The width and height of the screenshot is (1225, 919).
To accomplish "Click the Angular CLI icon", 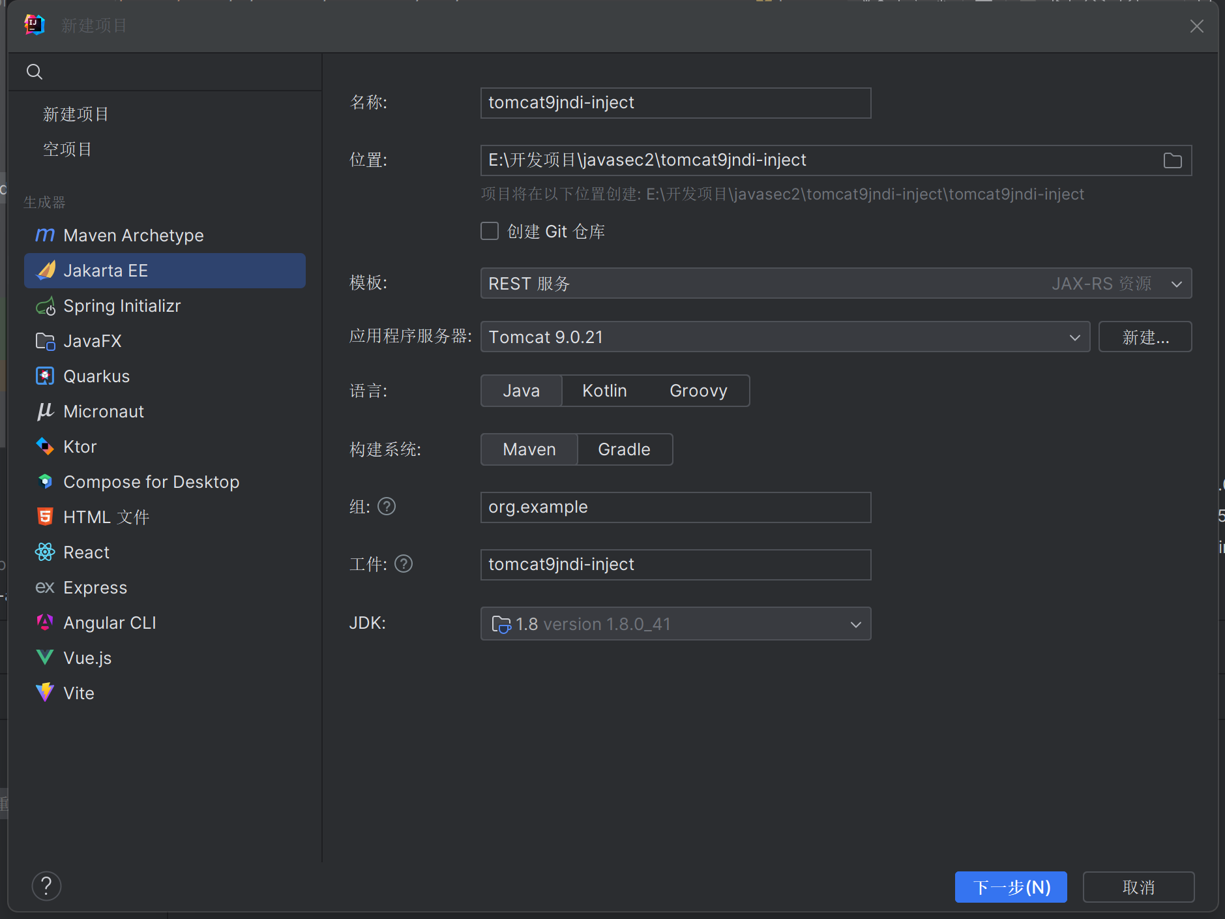I will pyautogui.click(x=45, y=623).
